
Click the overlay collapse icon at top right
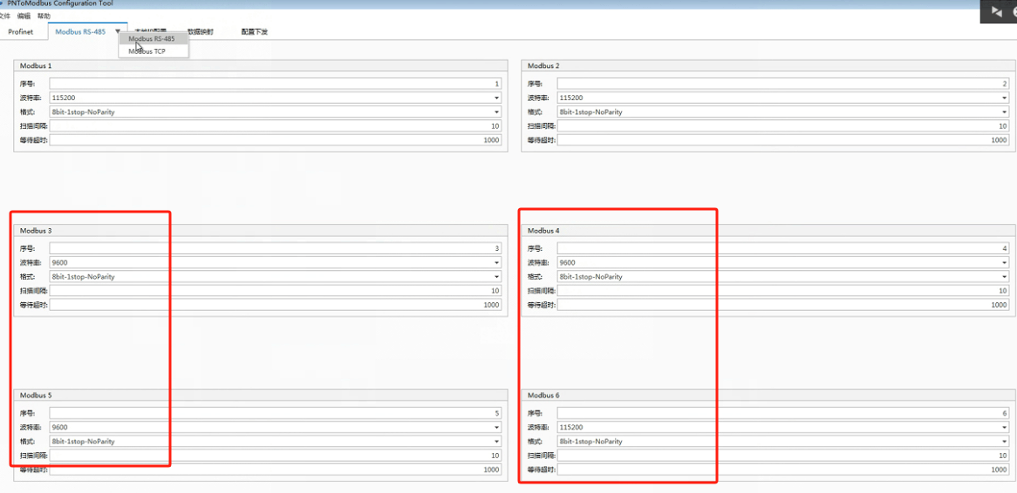[x=997, y=11]
